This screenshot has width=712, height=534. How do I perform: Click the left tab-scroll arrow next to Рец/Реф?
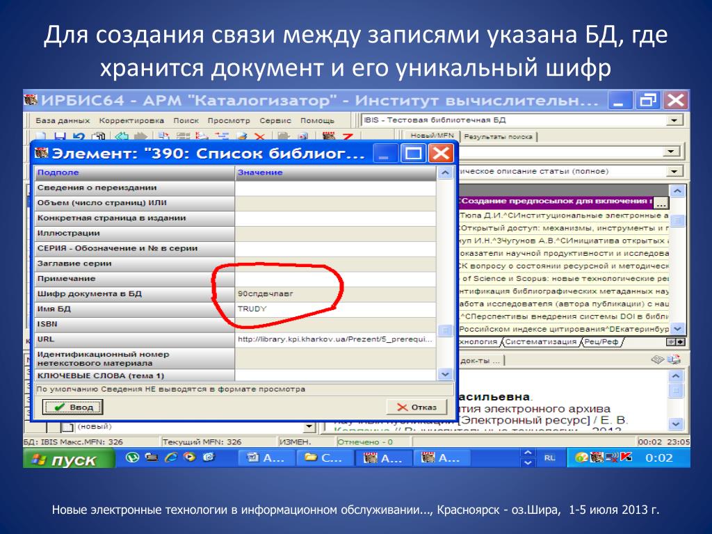pyautogui.click(x=671, y=341)
